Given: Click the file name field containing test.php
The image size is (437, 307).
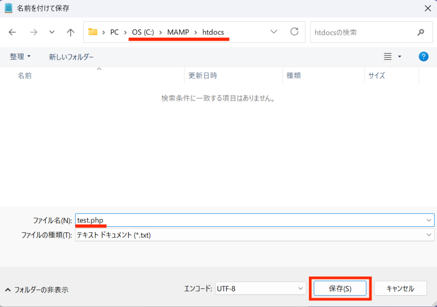Looking at the screenshot, I should coord(254,220).
